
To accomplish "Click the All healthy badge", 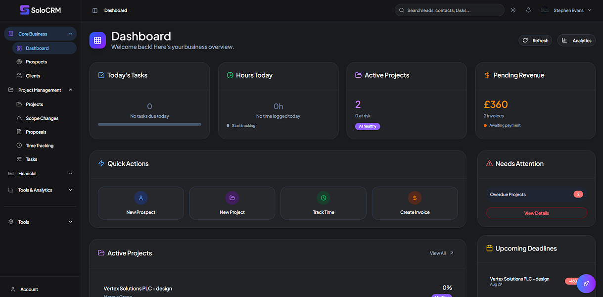I will tap(368, 126).
